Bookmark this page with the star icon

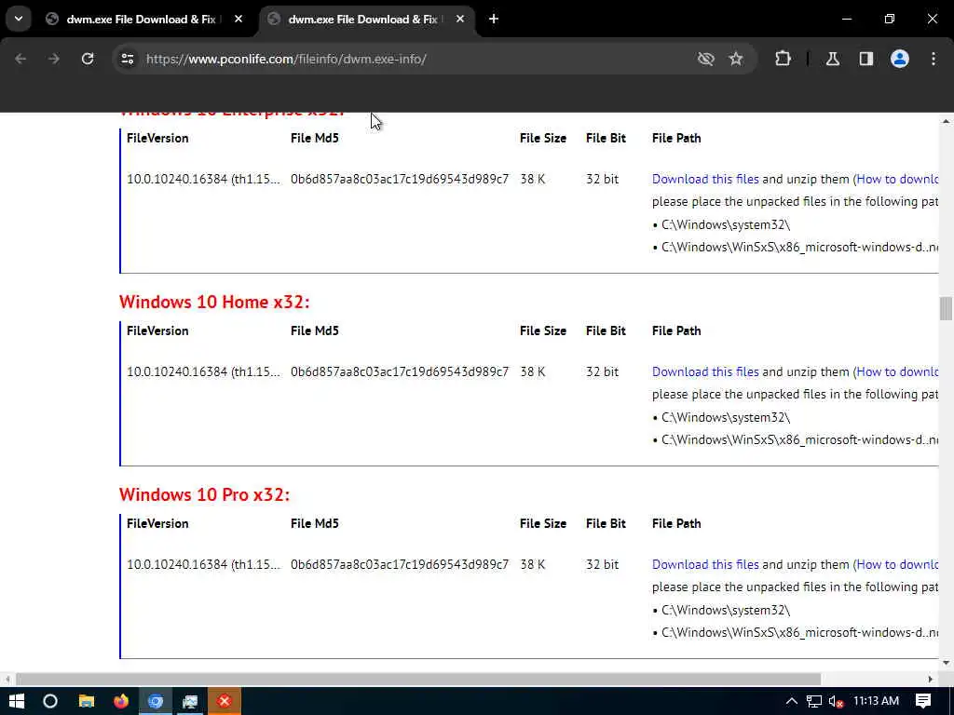coord(736,59)
